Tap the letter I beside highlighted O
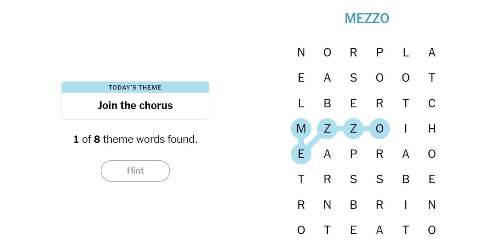502x251 pixels. coord(406,129)
